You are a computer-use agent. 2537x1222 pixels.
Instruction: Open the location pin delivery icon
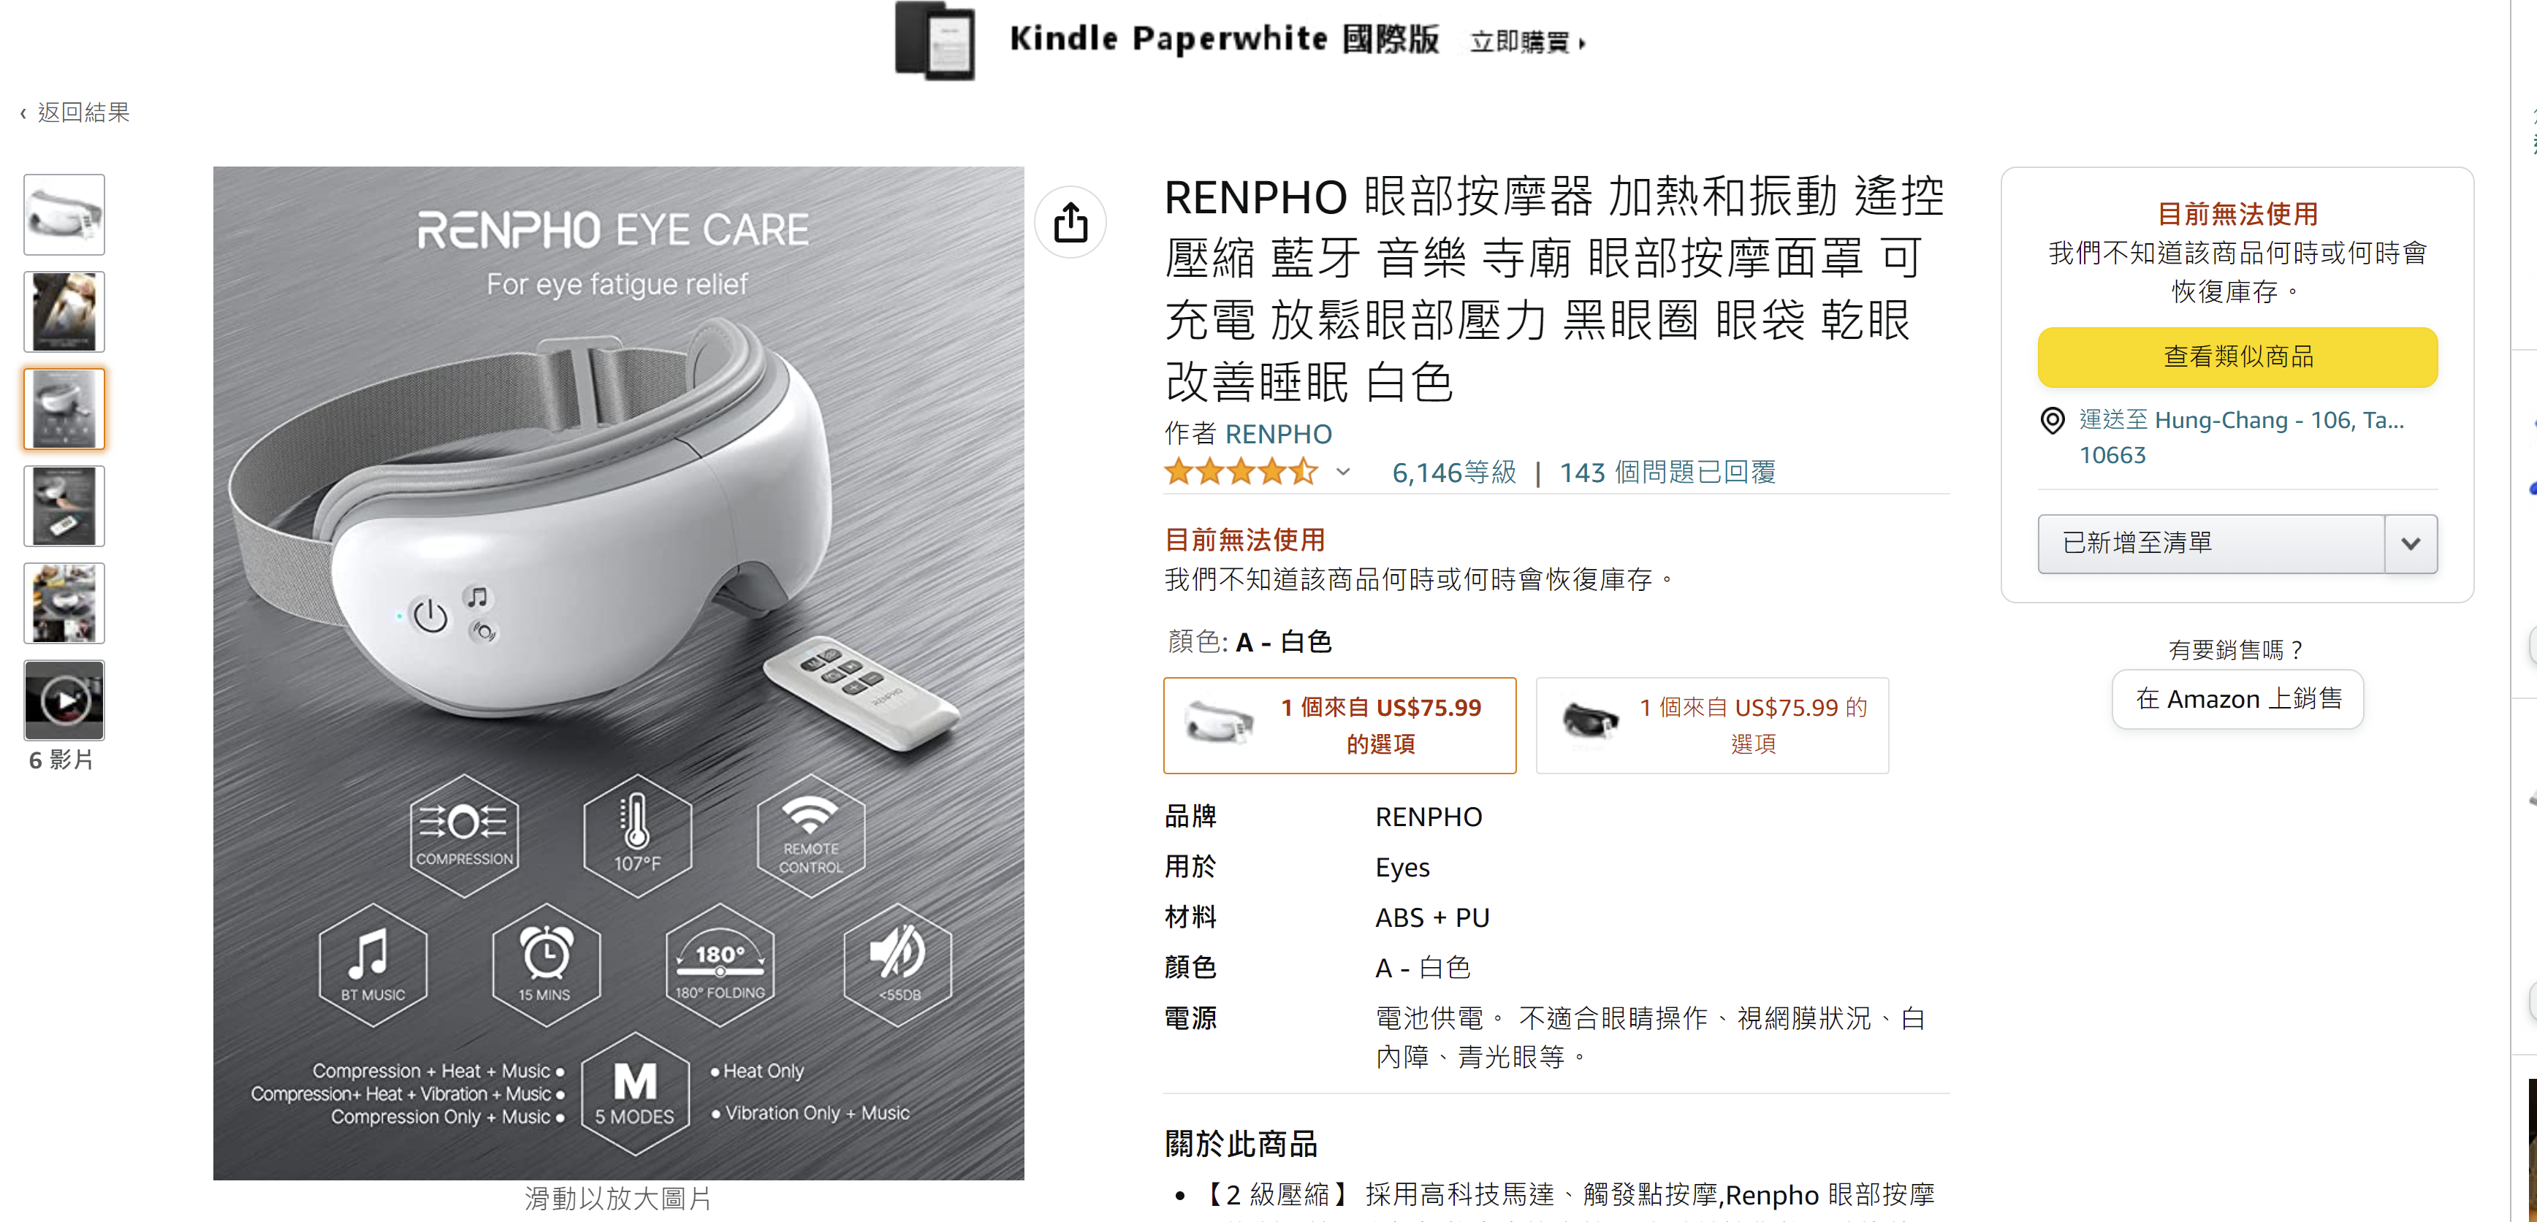pyautogui.click(x=2053, y=421)
